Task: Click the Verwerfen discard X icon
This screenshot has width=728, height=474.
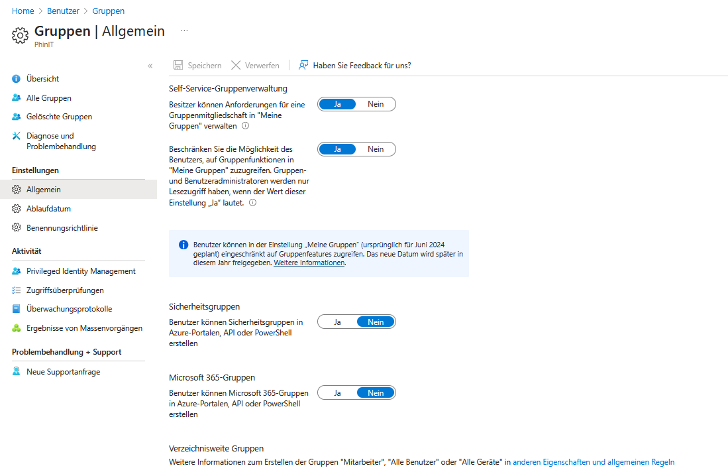Action: tap(236, 65)
